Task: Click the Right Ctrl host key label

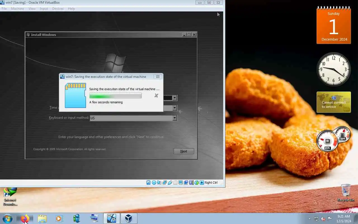Action: click(x=211, y=183)
